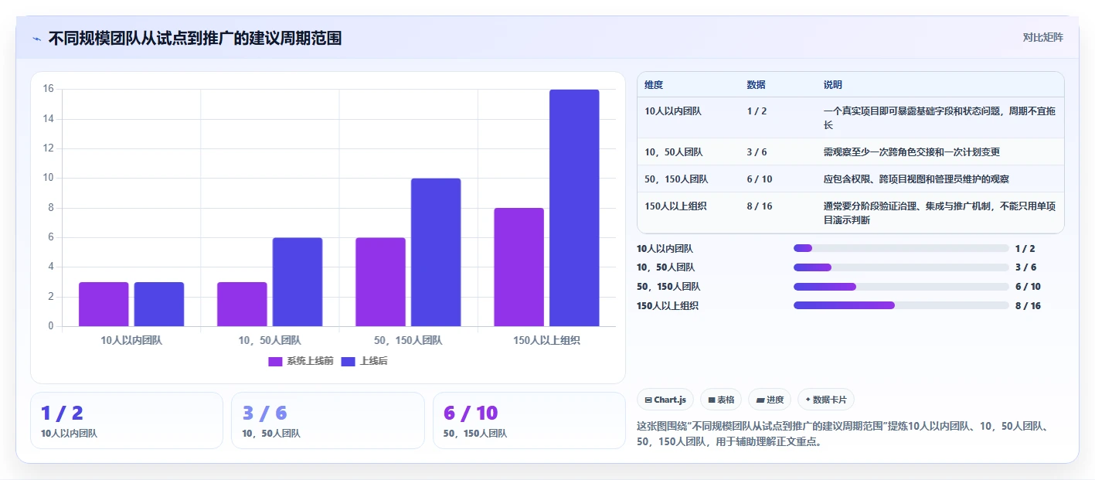The height and width of the screenshot is (480, 1095).
Task: Click the progress bar for 150人以上组织
Action: pyautogui.click(x=901, y=305)
